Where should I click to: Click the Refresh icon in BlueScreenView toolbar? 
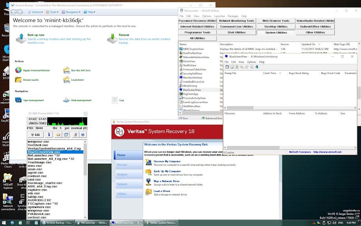pyautogui.click(x=237, y=67)
